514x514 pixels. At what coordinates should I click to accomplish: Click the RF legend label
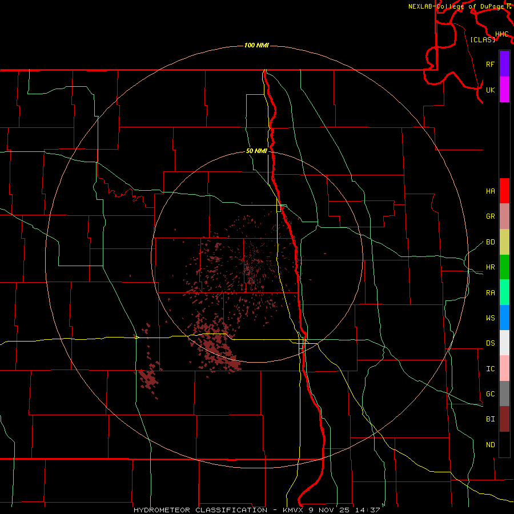click(x=490, y=64)
